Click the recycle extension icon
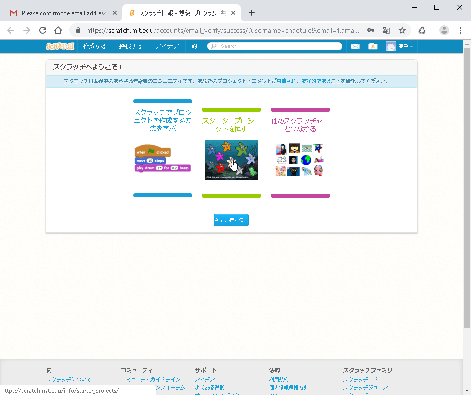This screenshot has width=471, height=395. (x=422, y=30)
